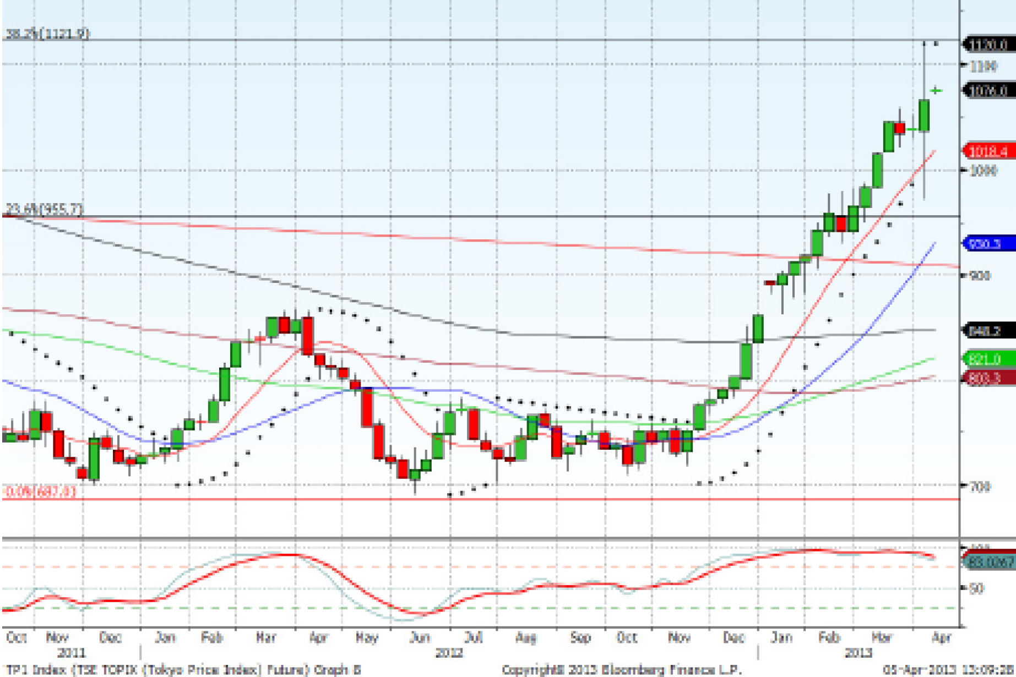Click the 700 price axis label

(x=979, y=487)
